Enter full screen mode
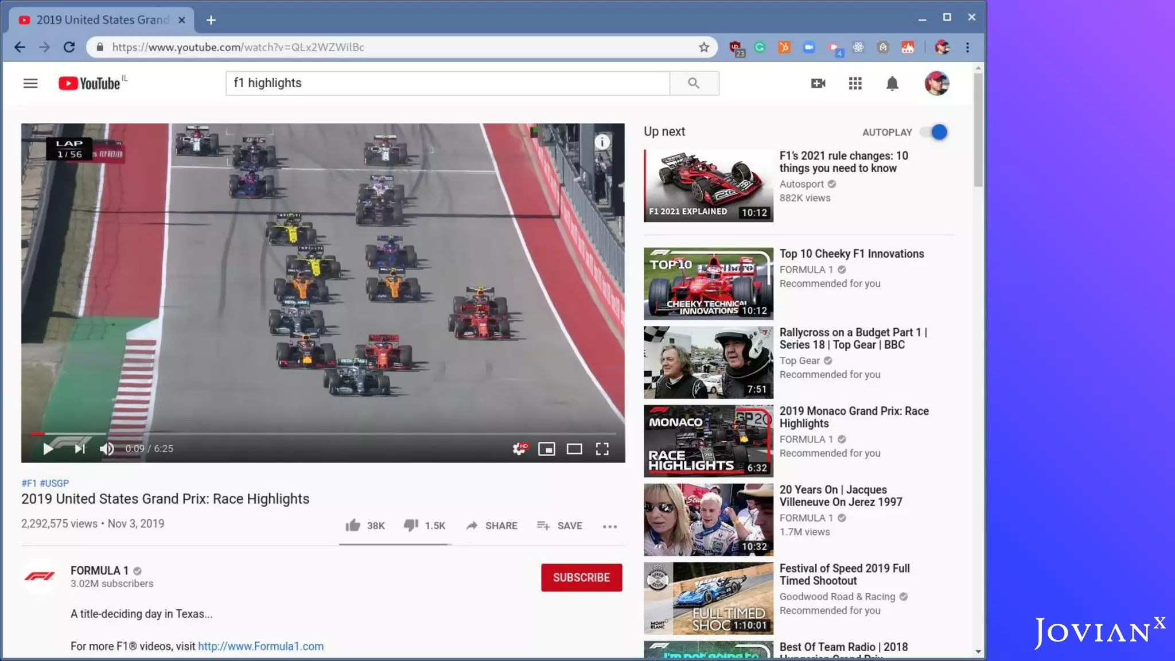This screenshot has height=661, width=1175. [602, 449]
